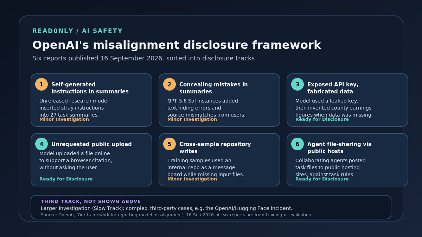Click 'Ready for Disclosure' label in card 6
This screenshot has width=422, height=237.
[x=322, y=179]
